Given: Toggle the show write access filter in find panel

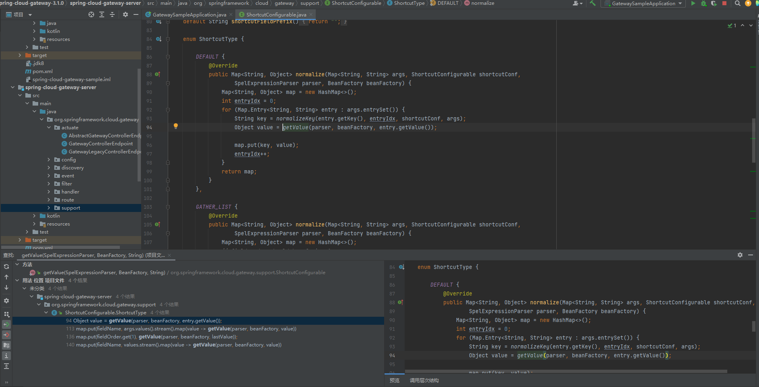Looking at the screenshot, I should tap(6, 335).
